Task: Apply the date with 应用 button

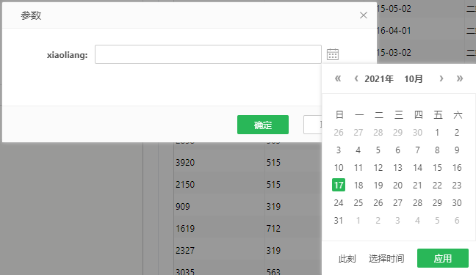Action: [443, 258]
